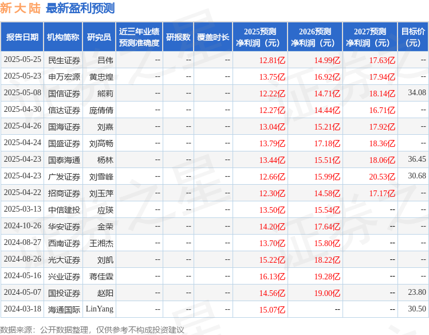This screenshot has width=429, height=335.
Task: Click the 申万宏源 institution cell
Action: coord(64,77)
